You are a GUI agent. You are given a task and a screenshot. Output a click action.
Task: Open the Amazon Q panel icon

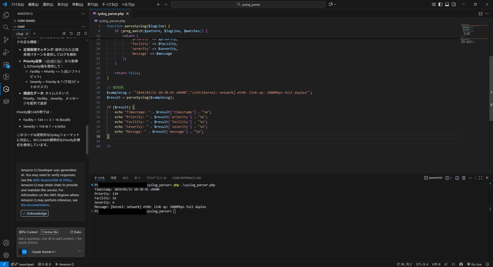pyautogui.click(x=6, y=89)
